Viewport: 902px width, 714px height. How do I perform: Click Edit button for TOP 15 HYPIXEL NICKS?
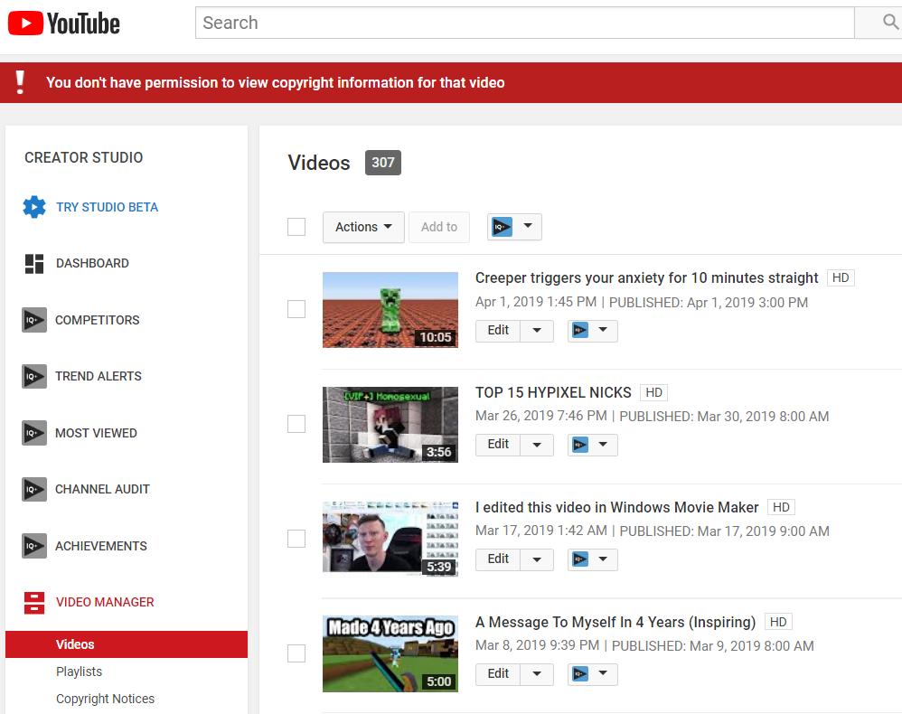click(498, 445)
